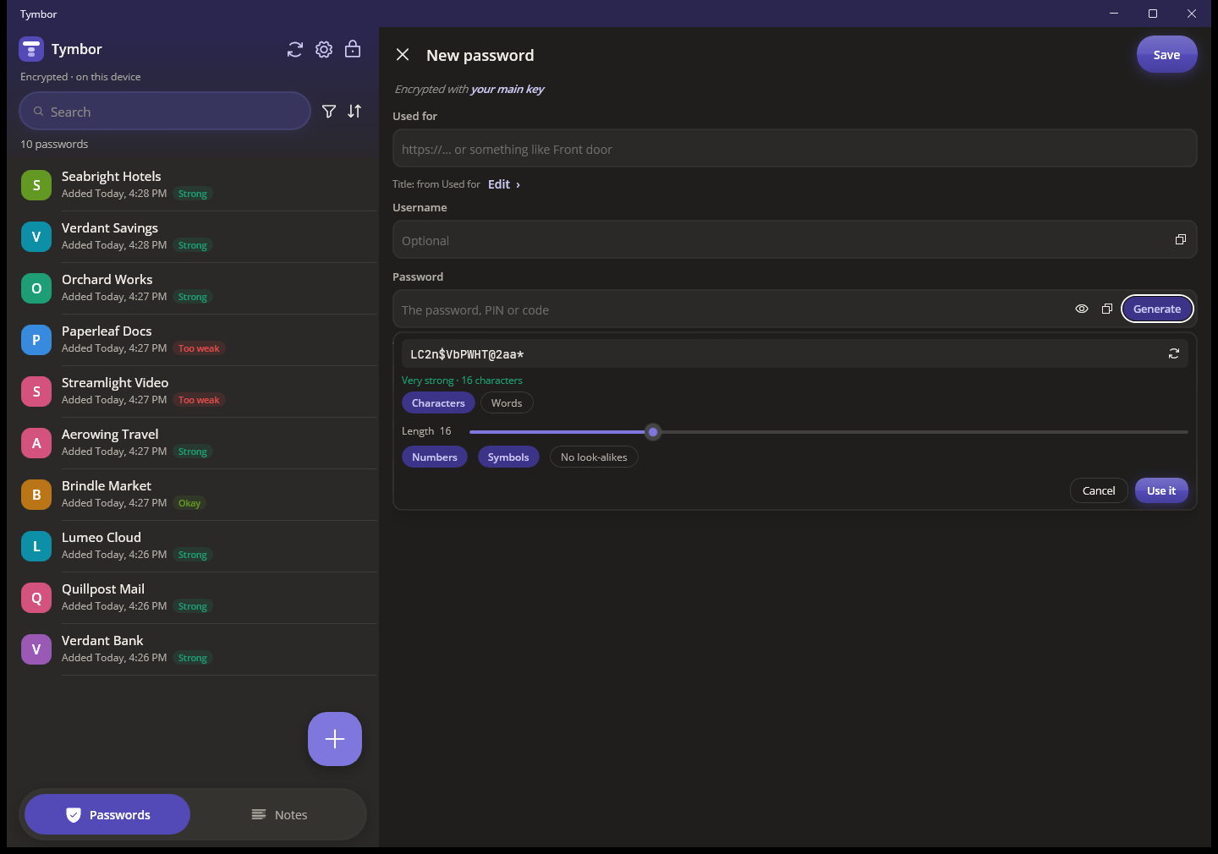This screenshot has width=1218, height=854.
Task: Enable the No look-alikes option
Action: (594, 457)
